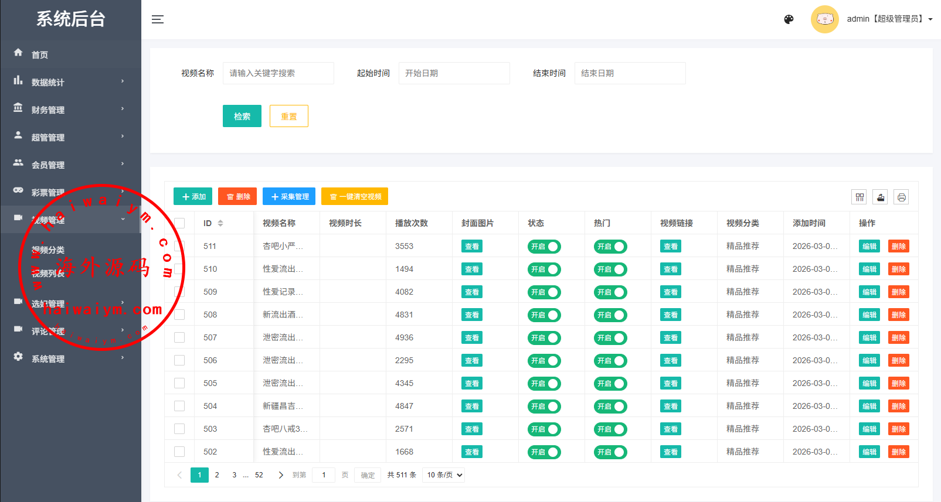Click the column filter grid icon
The image size is (941, 502).
(860, 197)
